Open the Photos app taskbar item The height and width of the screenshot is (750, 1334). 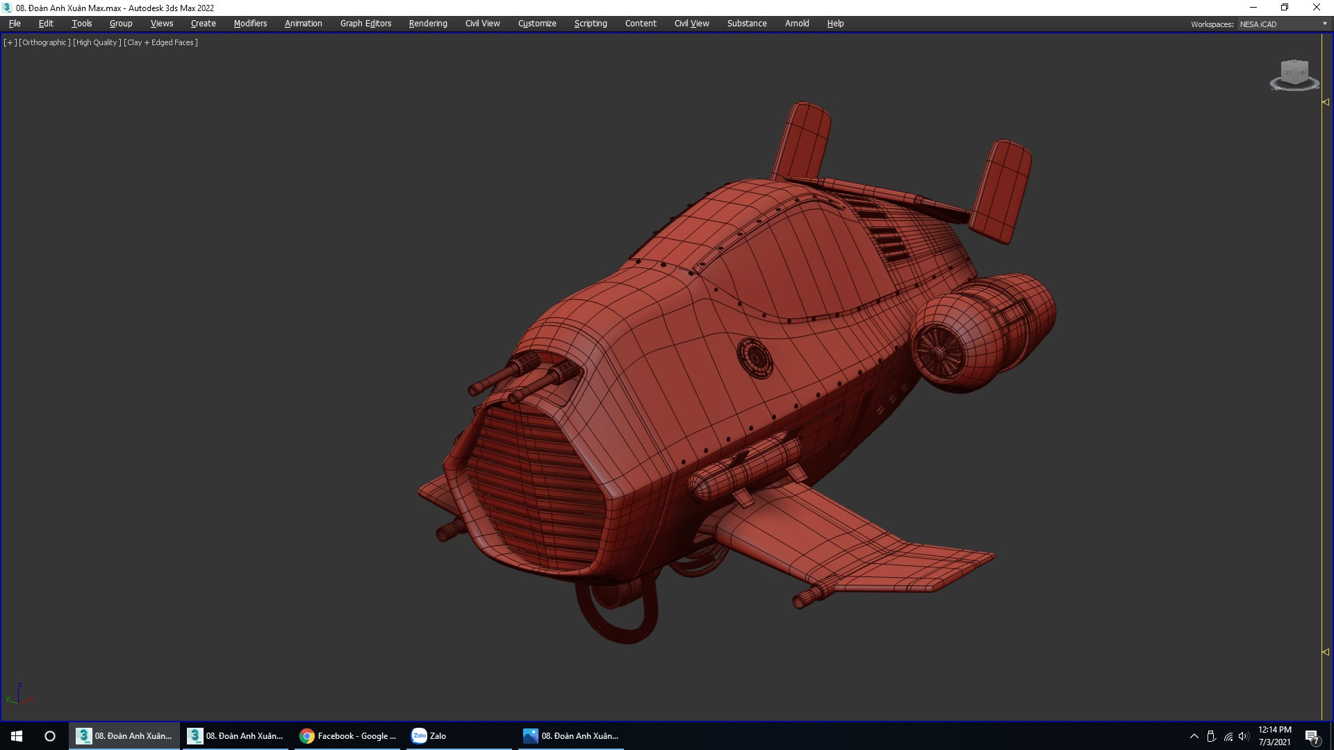point(571,736)
